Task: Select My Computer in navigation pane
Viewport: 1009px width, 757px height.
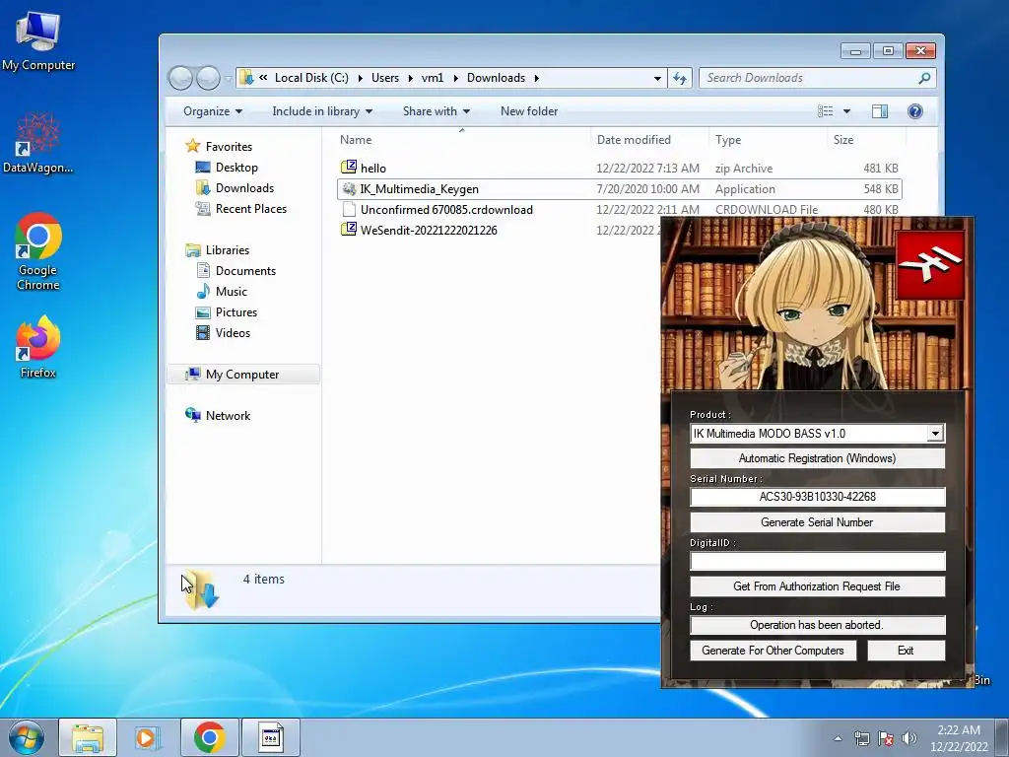Action: click(x=242, y=375)
